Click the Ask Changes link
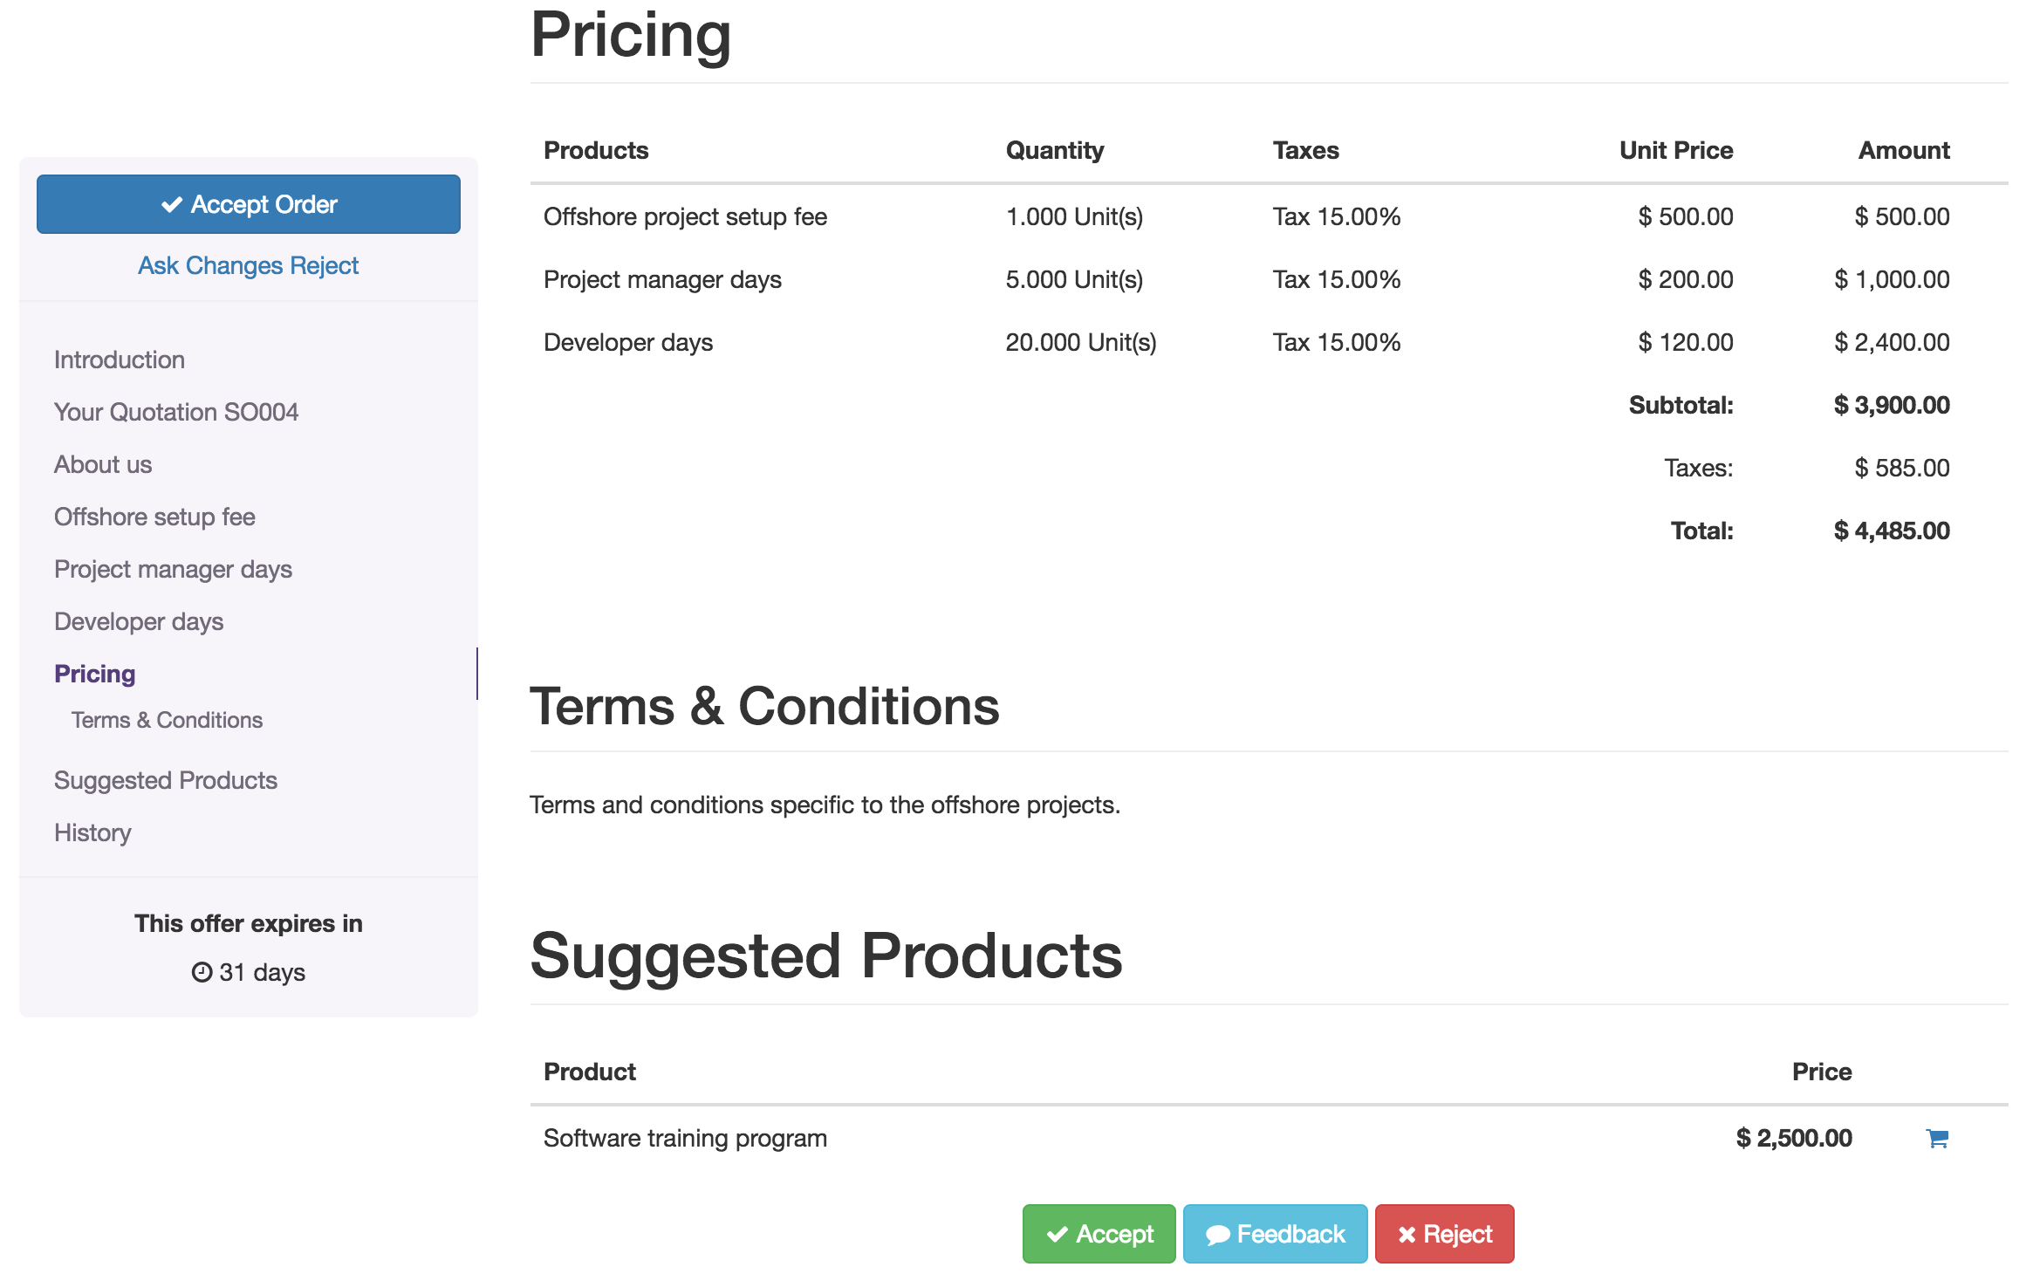This screenshot has height=1274, width=2040. pos(210,265)
